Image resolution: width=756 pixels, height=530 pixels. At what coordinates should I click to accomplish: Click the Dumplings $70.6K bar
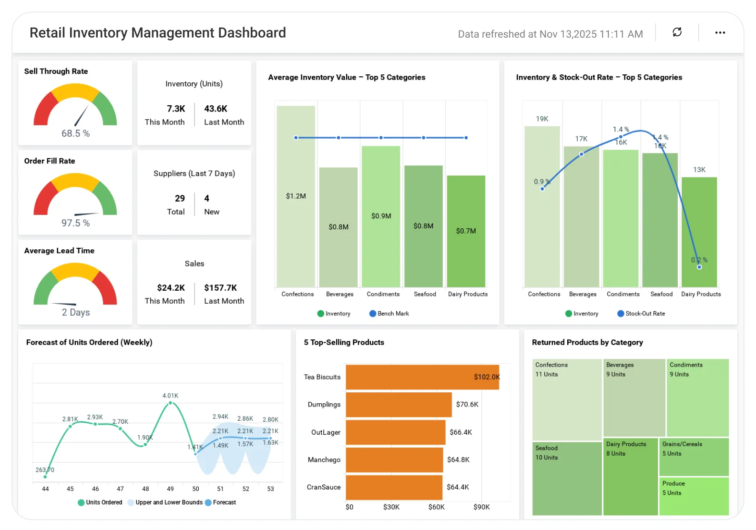point(398,405)
